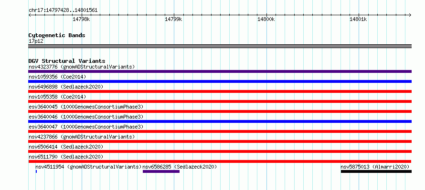Click the right arrow of the ruler
This screenshot has height=190, width=425.
click(410, 15)
